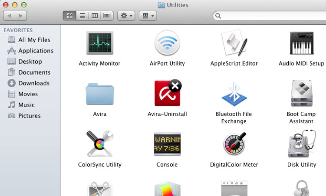Click the "Avira" folder name
Image resolution: width=326 pixels, height=196 pixels.
click(x=100, y=114)
